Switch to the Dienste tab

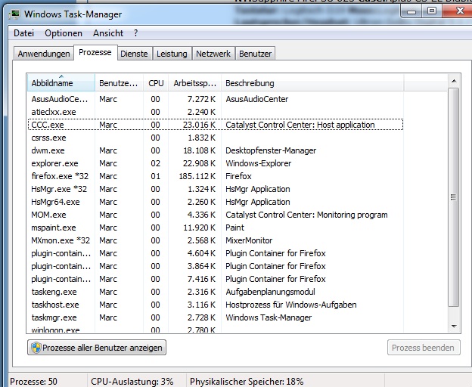(x=134, y=54)
